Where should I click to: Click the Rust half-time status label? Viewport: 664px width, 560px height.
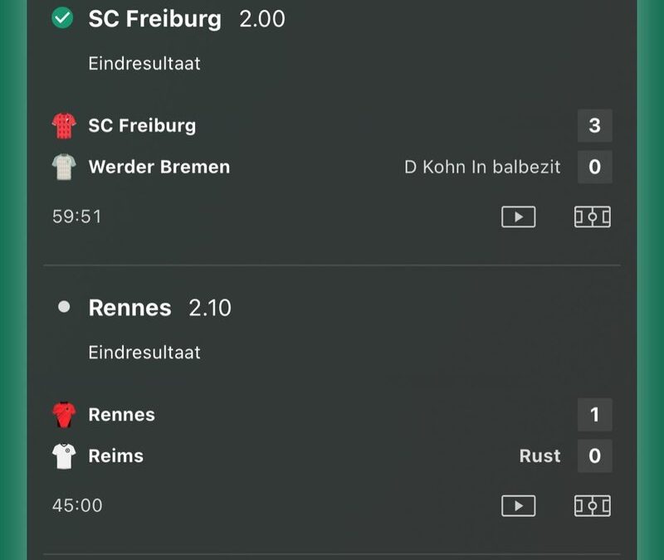tap(540, 455)
